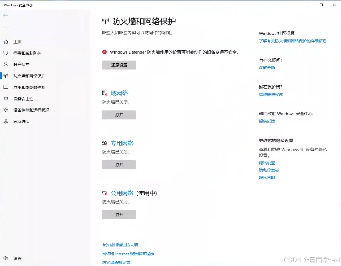Select 防火墙和网络保护 in sidebar
Screen dimensions: 341x266
(30, 76)
